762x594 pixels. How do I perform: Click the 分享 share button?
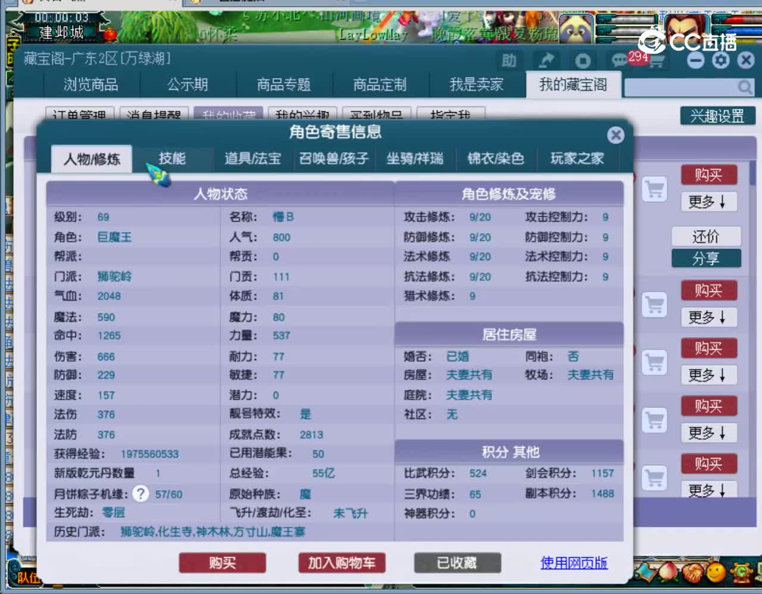706,258
